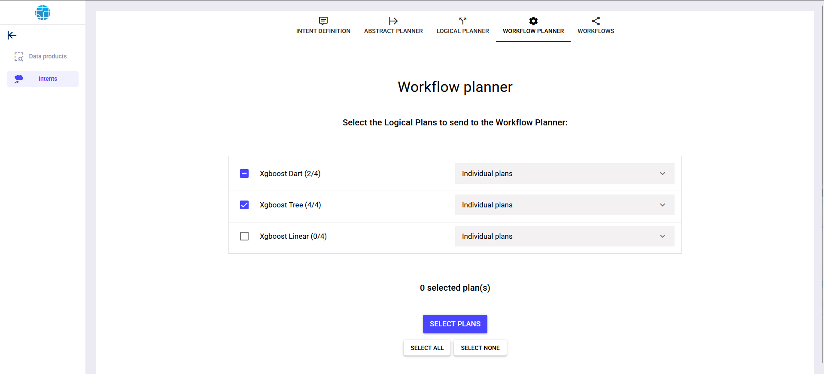
Task: Click the Intents thought bubble icon
Action: pyautogui.click(x=19, y=79)
